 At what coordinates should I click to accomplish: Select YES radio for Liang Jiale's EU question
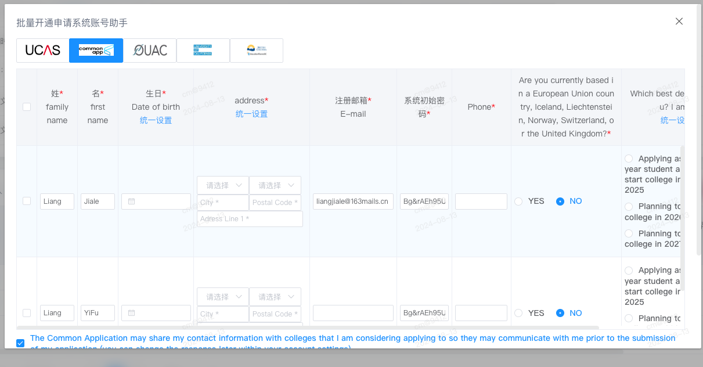(x=518, y=202)
